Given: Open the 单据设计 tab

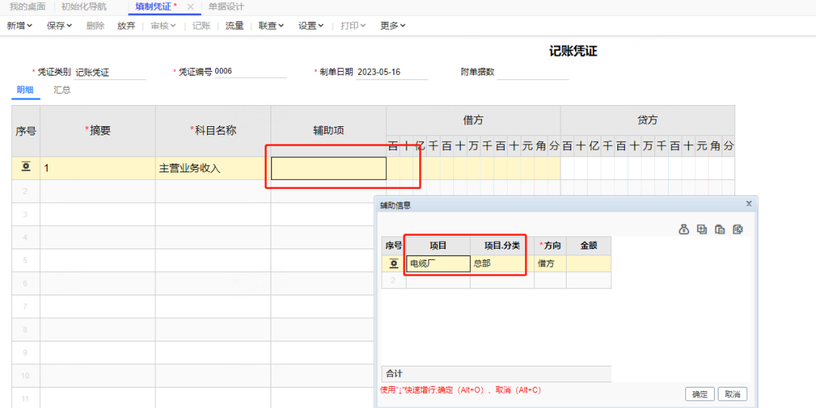Looking at the screenshot, I should coord(226,7).
